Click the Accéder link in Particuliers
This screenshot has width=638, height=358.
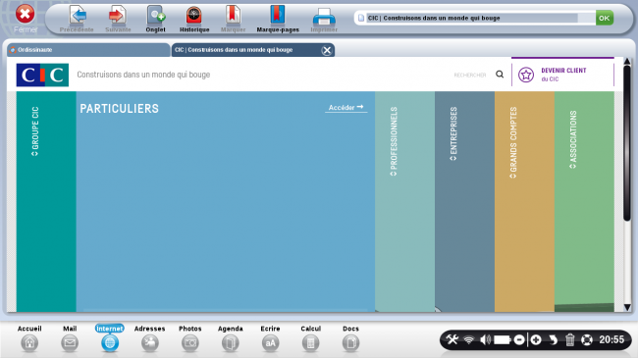coord(346,108)
